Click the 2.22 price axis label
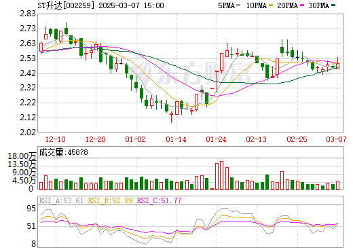This screenshot has height=248, width=353. point(28,103)
